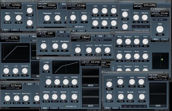Image resolution: width=172 pixels, height=111 pixels.
Task: Click the Attack knob in GDuckDly
Action: point(136,17)
